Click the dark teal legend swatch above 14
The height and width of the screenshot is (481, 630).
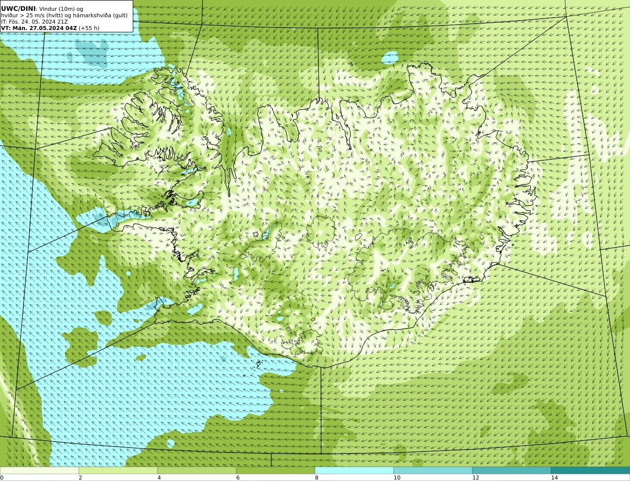[591, 470]
